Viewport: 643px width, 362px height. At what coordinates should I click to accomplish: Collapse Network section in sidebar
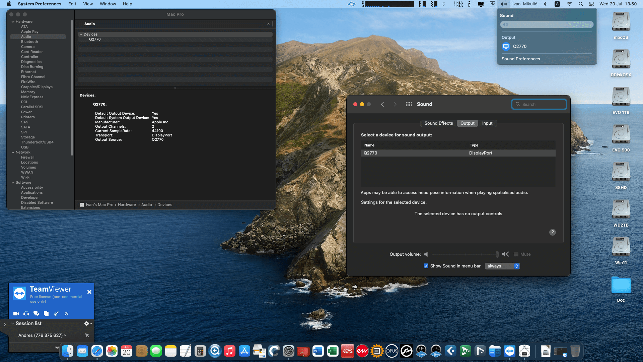coord(13,153)
